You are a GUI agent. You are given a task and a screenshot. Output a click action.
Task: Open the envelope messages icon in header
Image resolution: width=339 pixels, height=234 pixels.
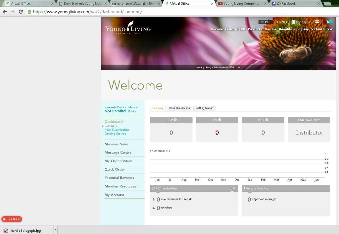pos(317,22)
